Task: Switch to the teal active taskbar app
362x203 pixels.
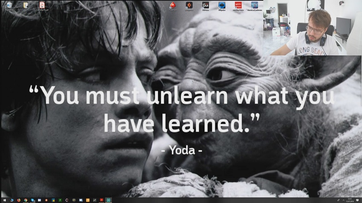Action: coord(109,200)
